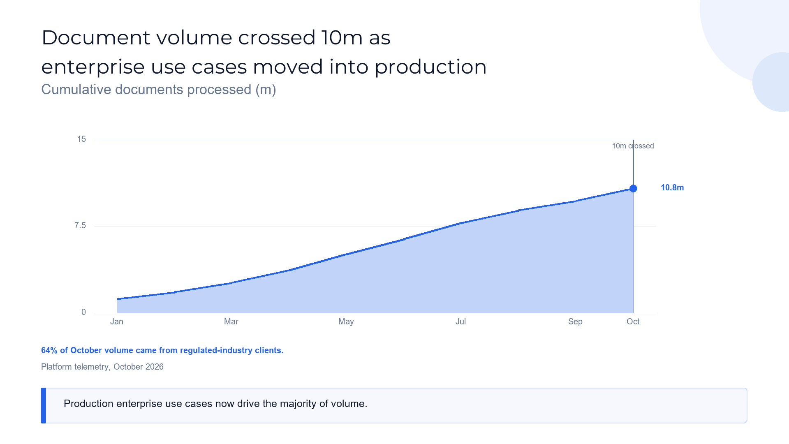Image resolution: width=789 pixels, height=444 pixels.
Task: Click the 10.8m data label
Action: click(x=672, y=188)
